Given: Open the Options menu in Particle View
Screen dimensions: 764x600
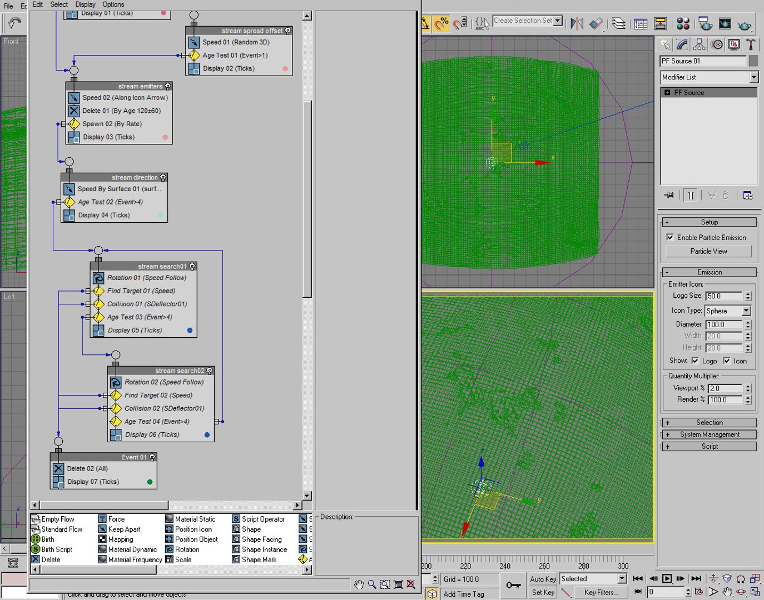Looking at the screenshot, I should [113, 4].
